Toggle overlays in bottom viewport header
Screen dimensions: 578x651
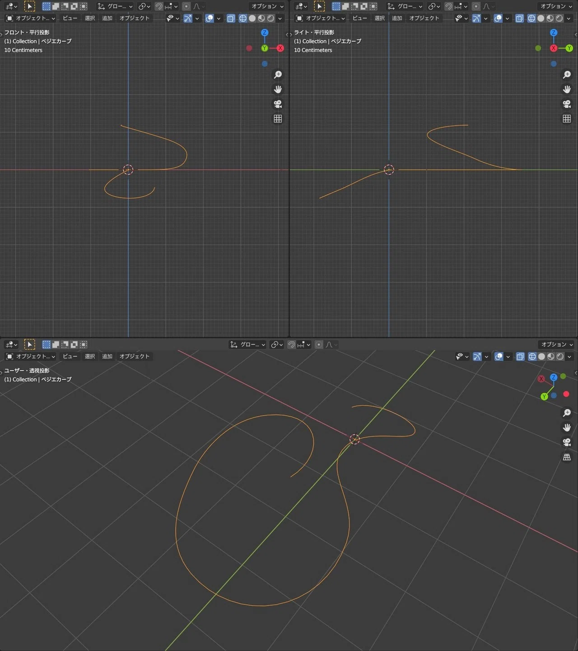[499, 357]
